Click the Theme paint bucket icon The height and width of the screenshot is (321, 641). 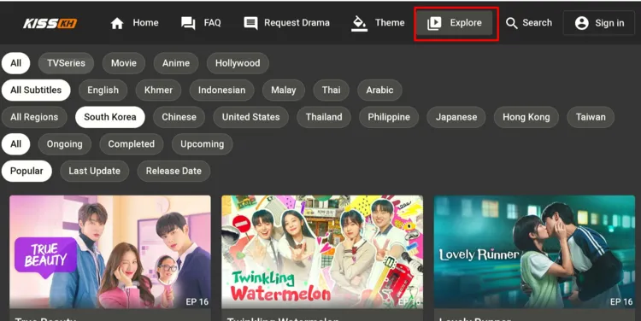[x=359, y=23]
